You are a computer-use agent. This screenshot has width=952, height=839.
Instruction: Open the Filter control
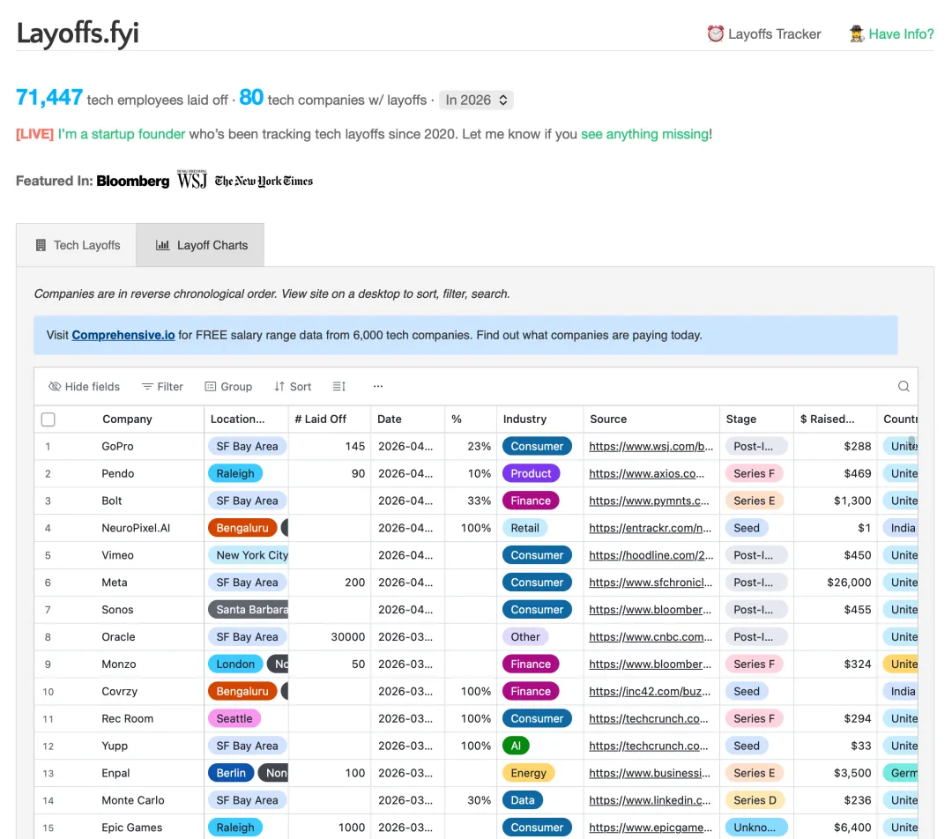point(162,387)
